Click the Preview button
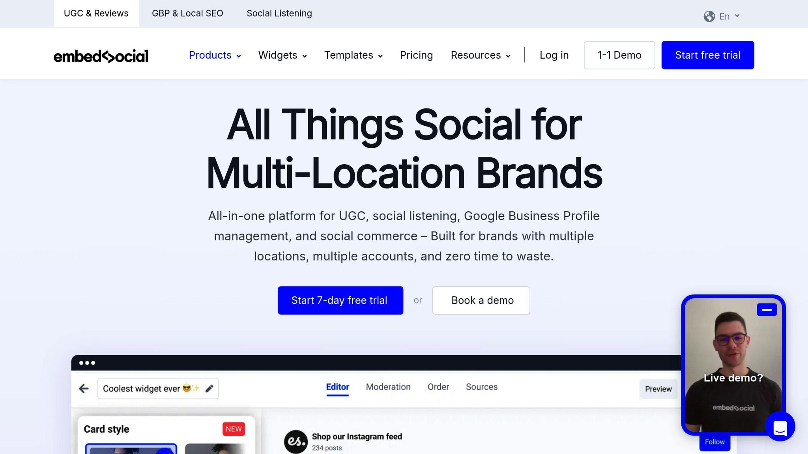Image resolution: width=808 pixels, height=454 pixels. 658,389
